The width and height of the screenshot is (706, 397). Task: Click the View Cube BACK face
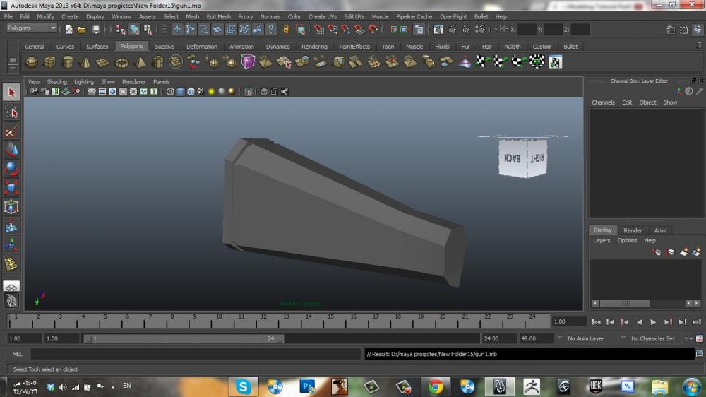coord(513,158)
